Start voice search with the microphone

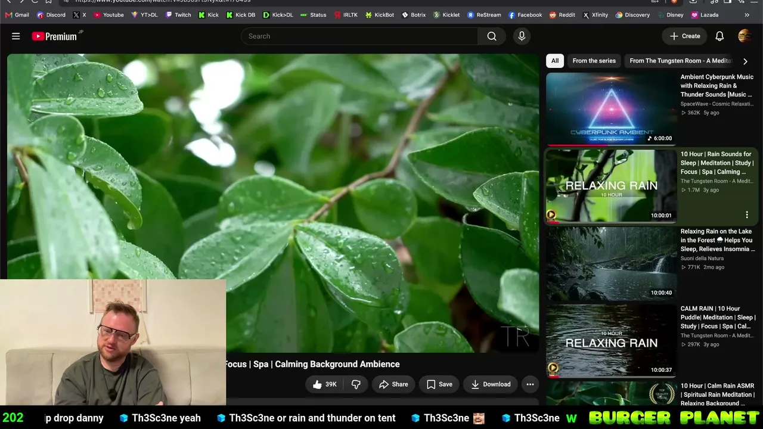[x=522, y=36]
